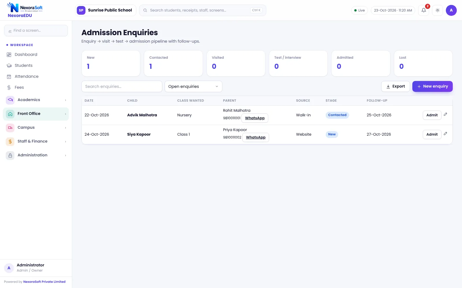Go to Students in sidebar

point(36,66)
